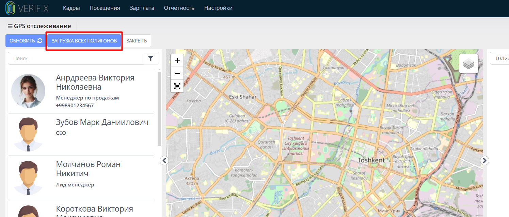Open the Отчетность menu
Screen dimensions: 509x217
[179, 8]
